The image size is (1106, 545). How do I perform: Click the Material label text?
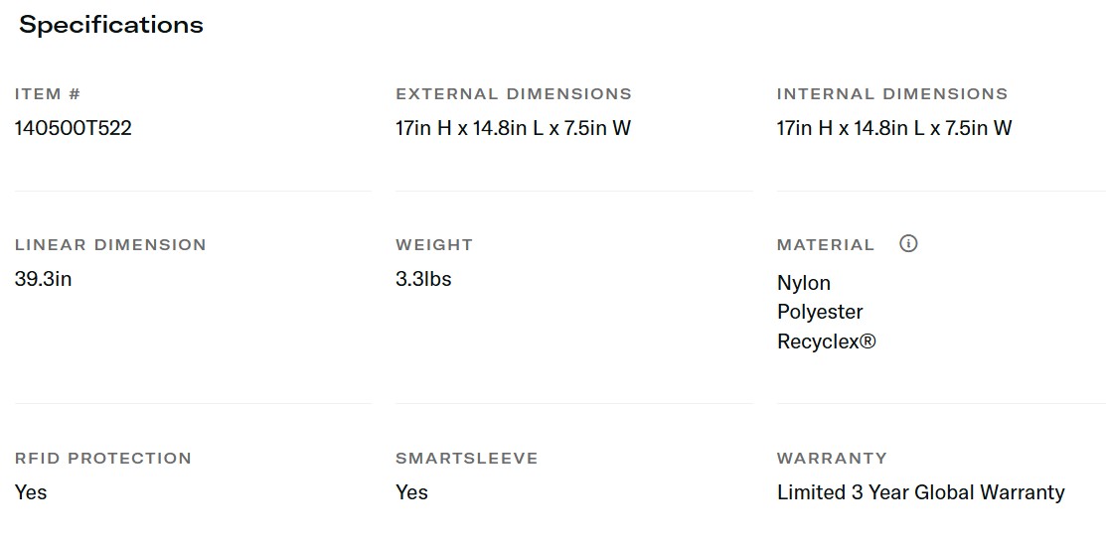tap(826, 245)
